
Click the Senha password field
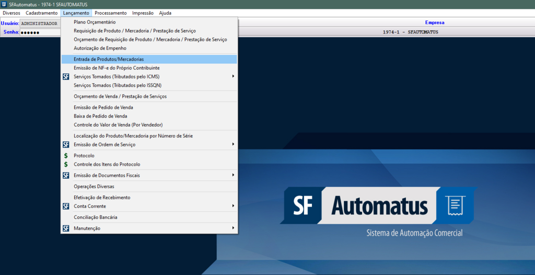coord(40,32)
